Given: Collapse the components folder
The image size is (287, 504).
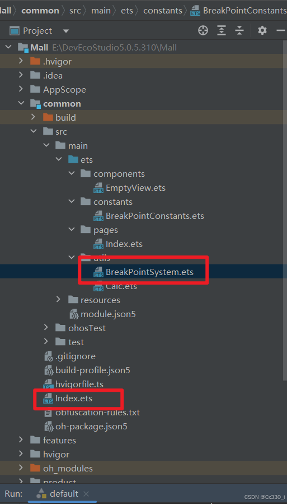Looking at the screenshot, I should tap(72, 173).
